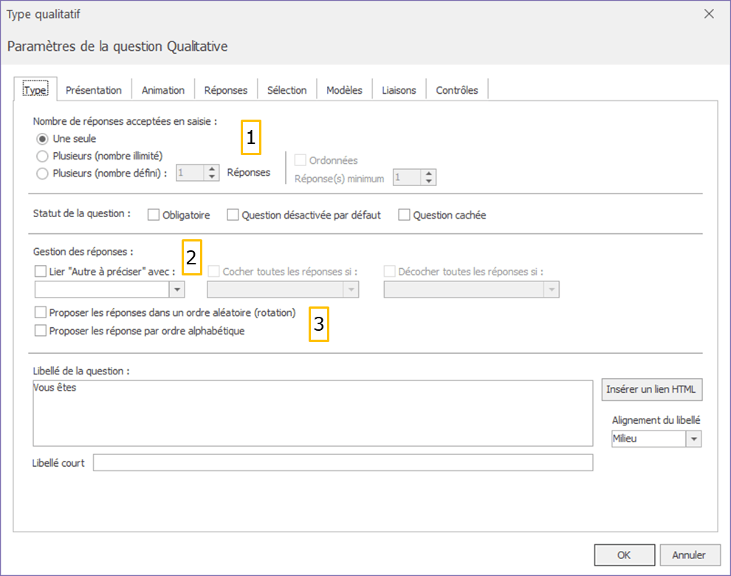Switch to the Type tab

[35, 90]
